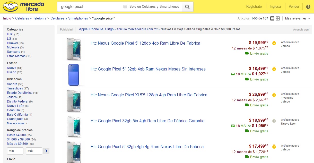Open Htc Google Pixel 5' 32gb 4g listing

[x=147, y=147]
